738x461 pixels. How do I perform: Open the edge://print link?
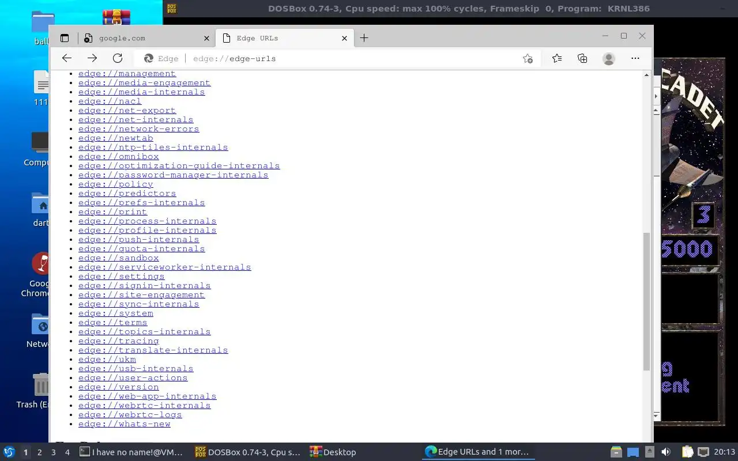coord(112,211)
